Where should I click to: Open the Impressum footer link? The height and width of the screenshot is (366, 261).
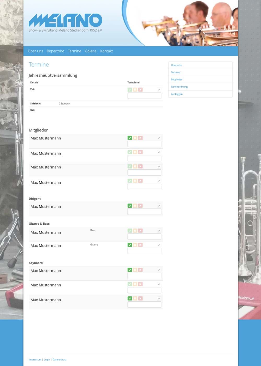(x=35, y=359)
